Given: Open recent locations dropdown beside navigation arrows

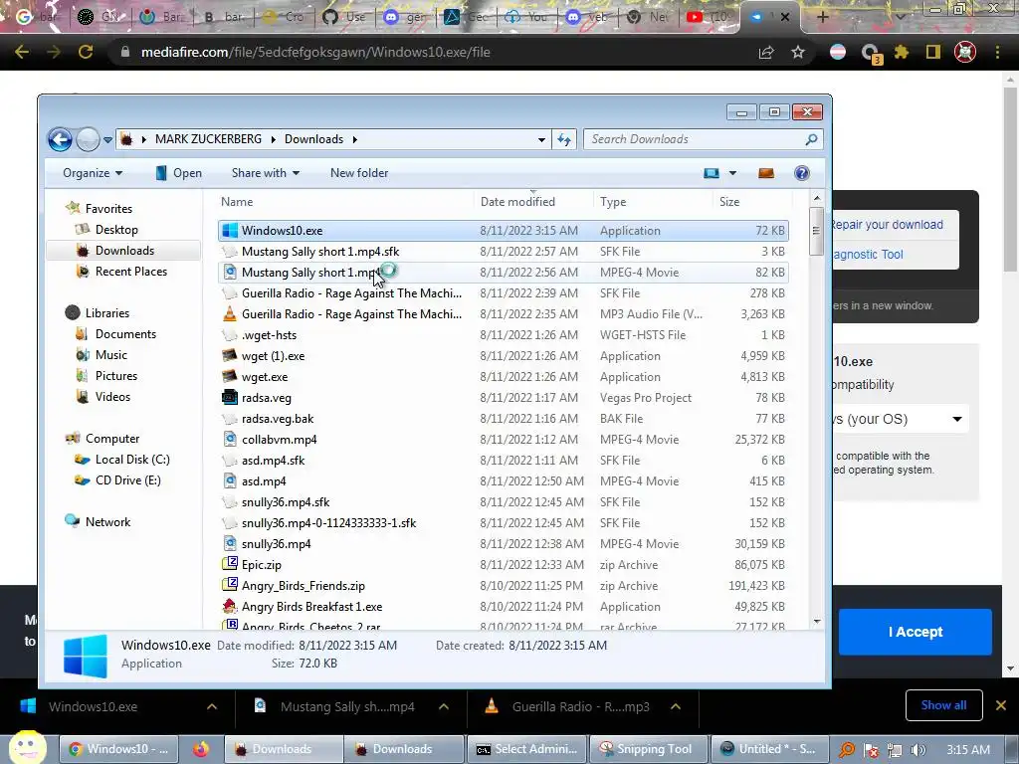Looking at the screenshot, I should click(x=107, y=139).
